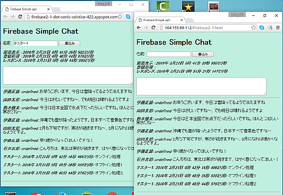Click Firebase Simple Chat heading, left window

point(41,31)
